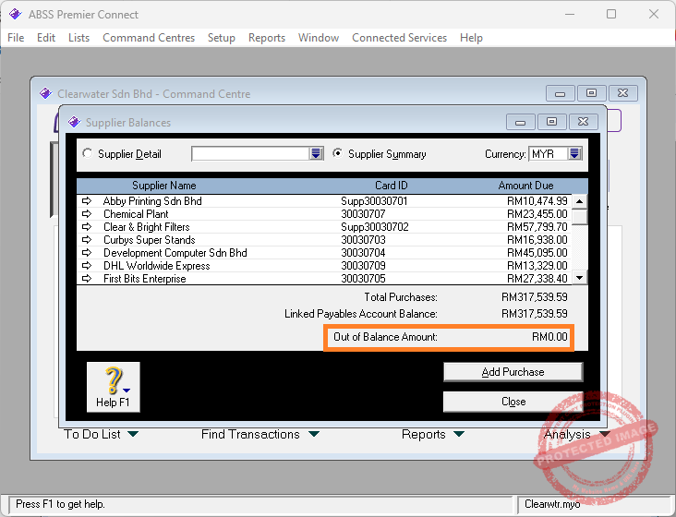Click amount RM23,455.00 for Chemical Plant
This screenshot has height=517, width=676.
(x=537, y=214)
